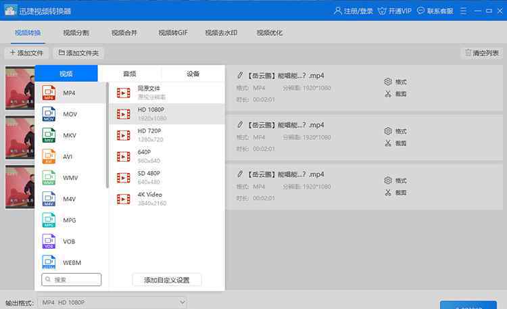Select the SD 480P preset text
The height and width of the screenshot is (309, 507).
click(x=149, y=173)
